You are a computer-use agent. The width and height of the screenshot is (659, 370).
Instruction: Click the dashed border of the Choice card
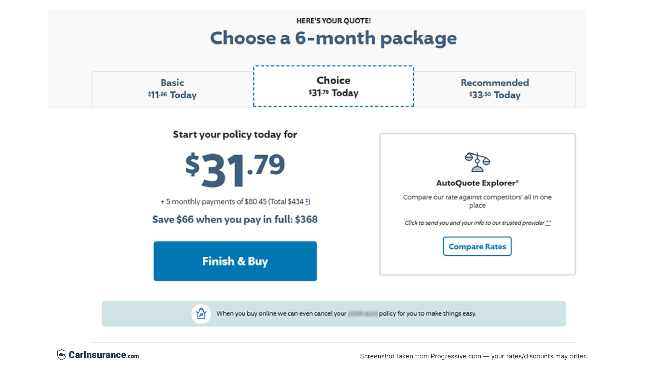[333, 66]
